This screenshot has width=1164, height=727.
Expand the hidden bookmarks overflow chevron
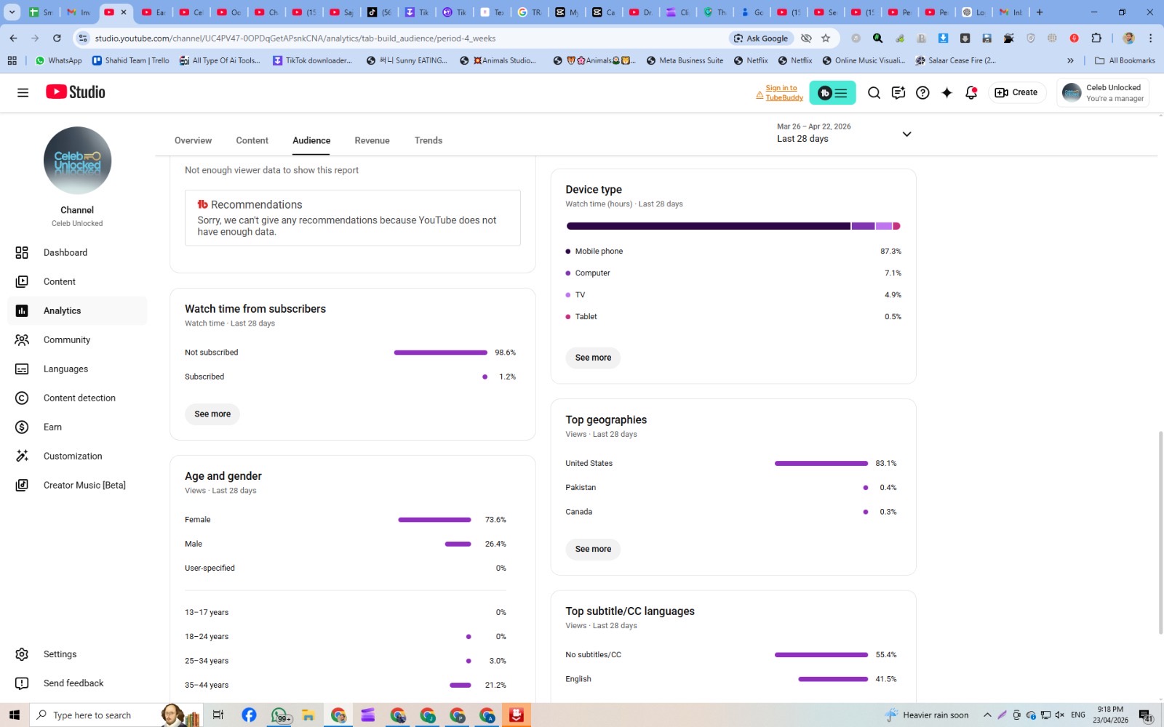pyautogui.click(x=1070, y=60)
